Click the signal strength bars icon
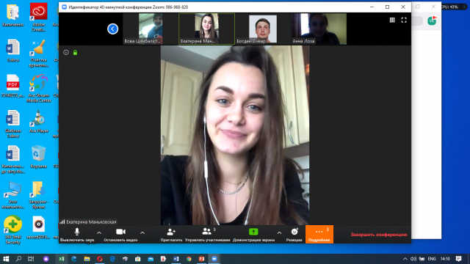Screen dimensions: 470x264 pos(62,221)
